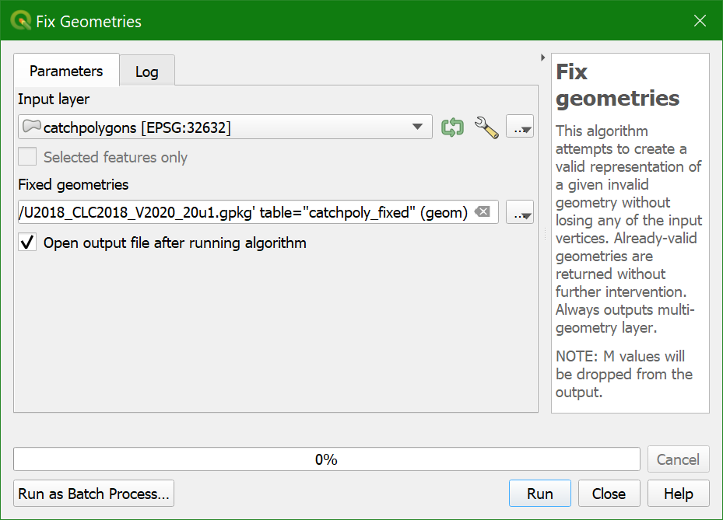Toggle Selected features only checkbox
The image size is (723, 520).
click(27, 156)
